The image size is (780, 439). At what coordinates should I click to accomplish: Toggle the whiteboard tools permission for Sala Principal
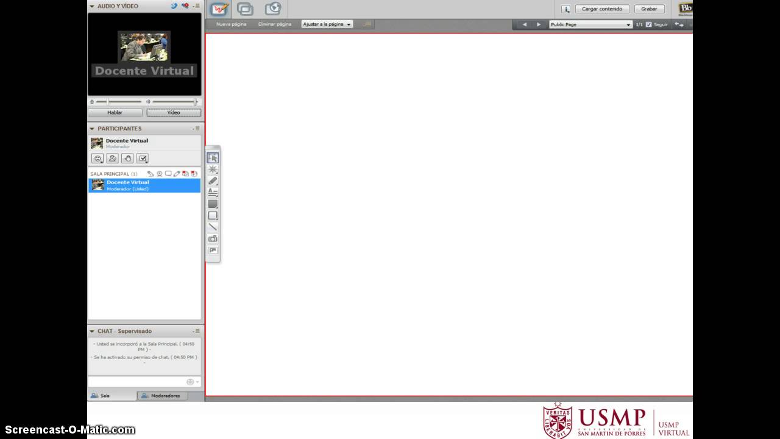pos(177,174)
